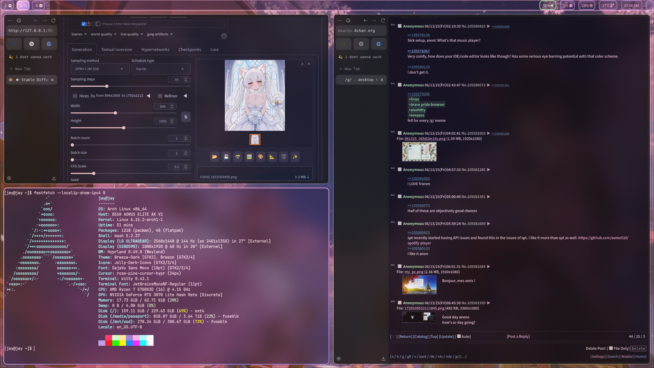654x368 pixels.
Task: Open Sampling method dropdown DPM++ 2M SDE
Action: pos(100,69)
